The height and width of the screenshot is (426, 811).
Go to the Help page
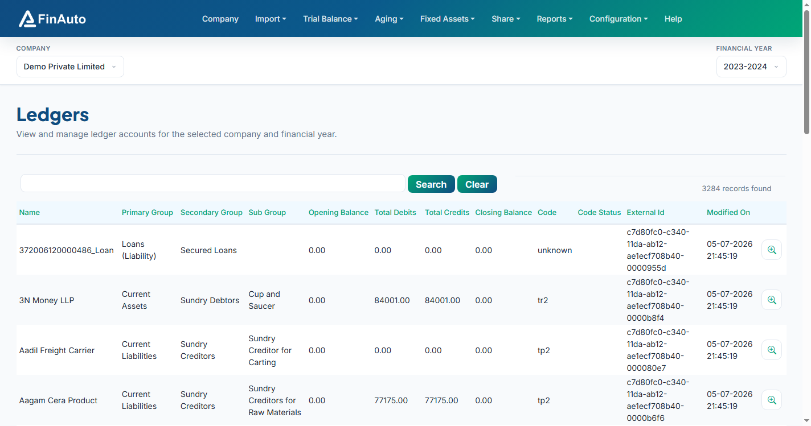tap(673, 19)
